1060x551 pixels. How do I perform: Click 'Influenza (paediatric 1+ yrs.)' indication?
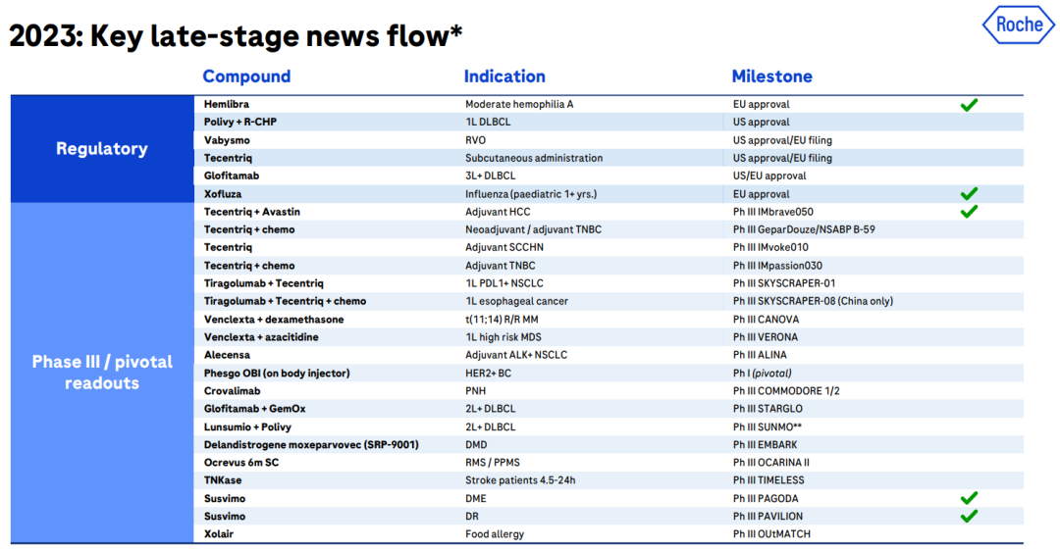point(531,194)
